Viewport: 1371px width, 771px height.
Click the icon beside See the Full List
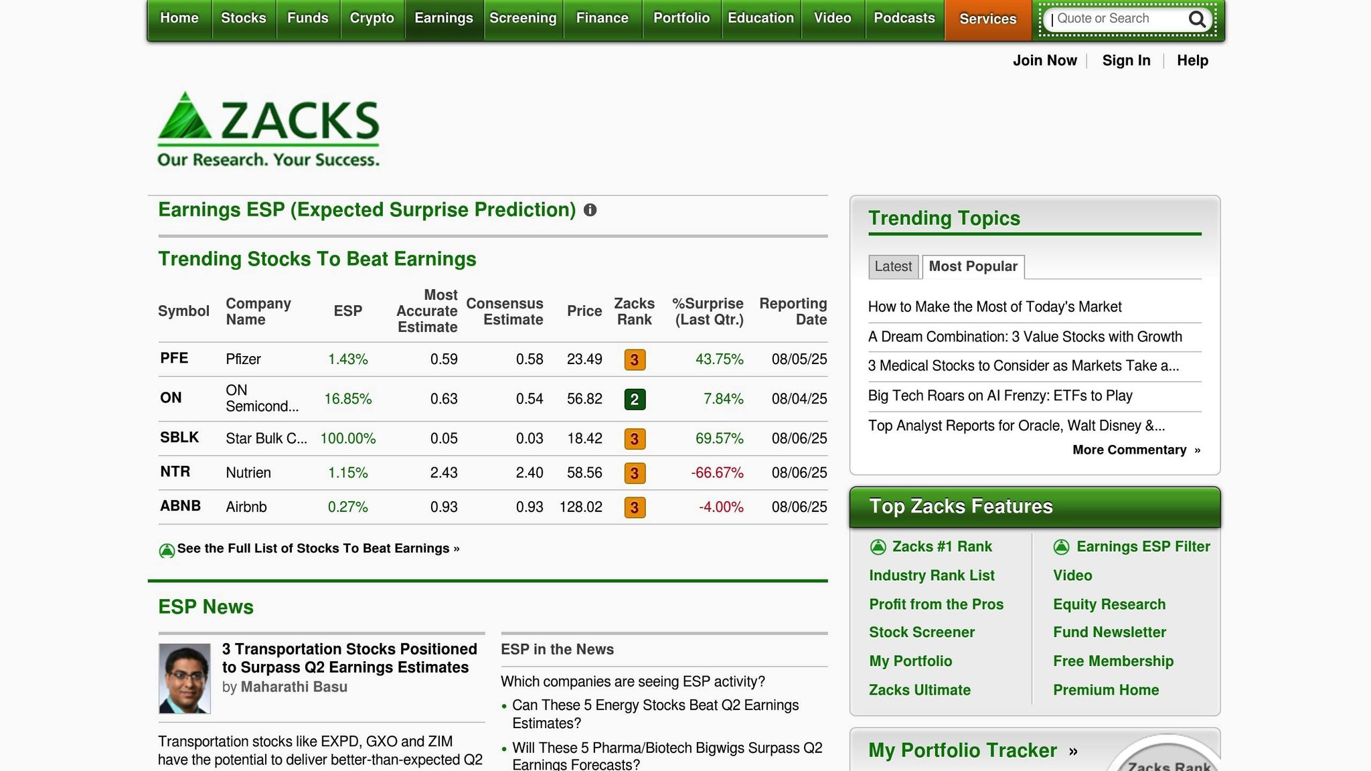[167, 550]
